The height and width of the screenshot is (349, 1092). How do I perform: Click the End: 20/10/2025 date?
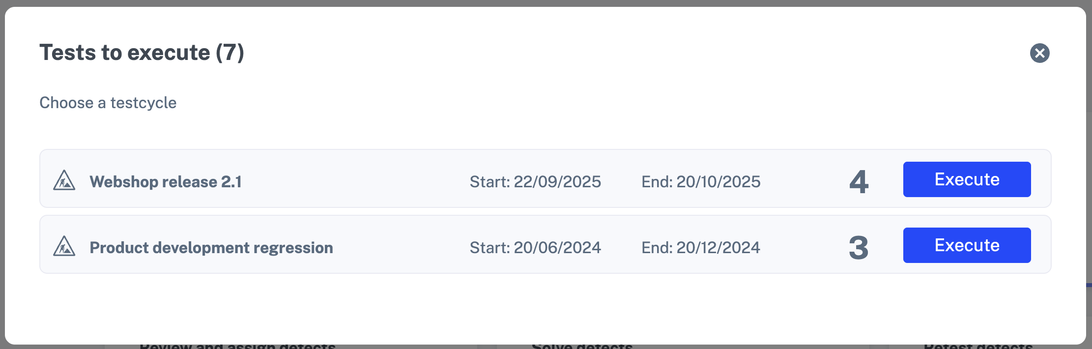[701, 182]
